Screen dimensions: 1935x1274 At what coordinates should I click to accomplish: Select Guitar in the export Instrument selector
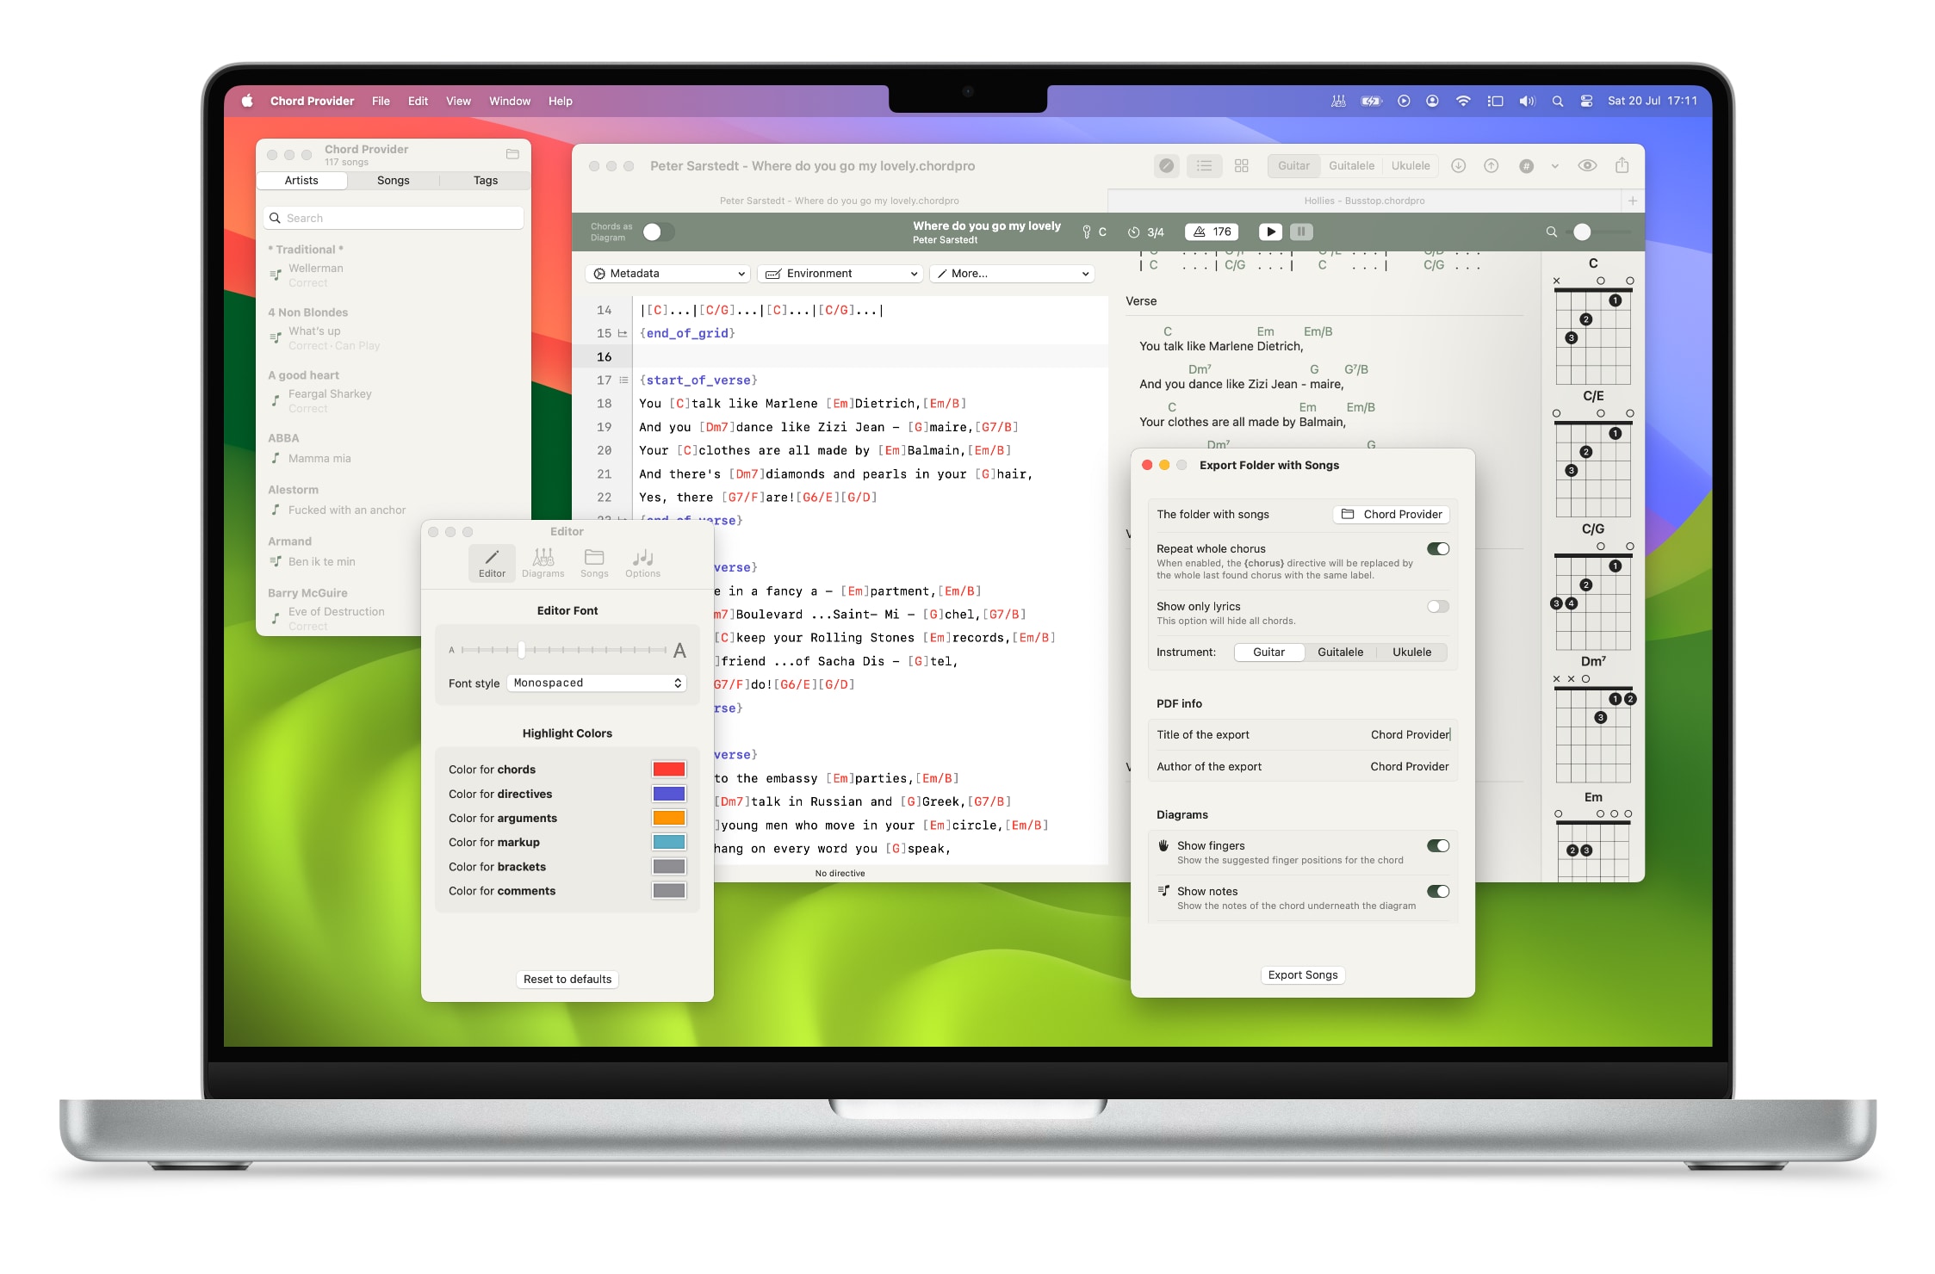pos(1268,652)
